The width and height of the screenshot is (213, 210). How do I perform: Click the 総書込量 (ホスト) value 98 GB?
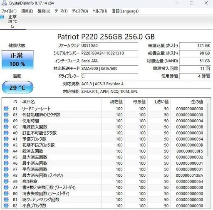(x=195, y=53)
